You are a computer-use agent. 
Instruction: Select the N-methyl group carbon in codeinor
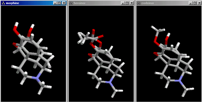tap(187, 89)
